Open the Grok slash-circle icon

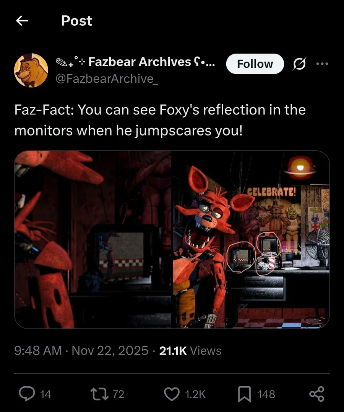coord(299,64)
